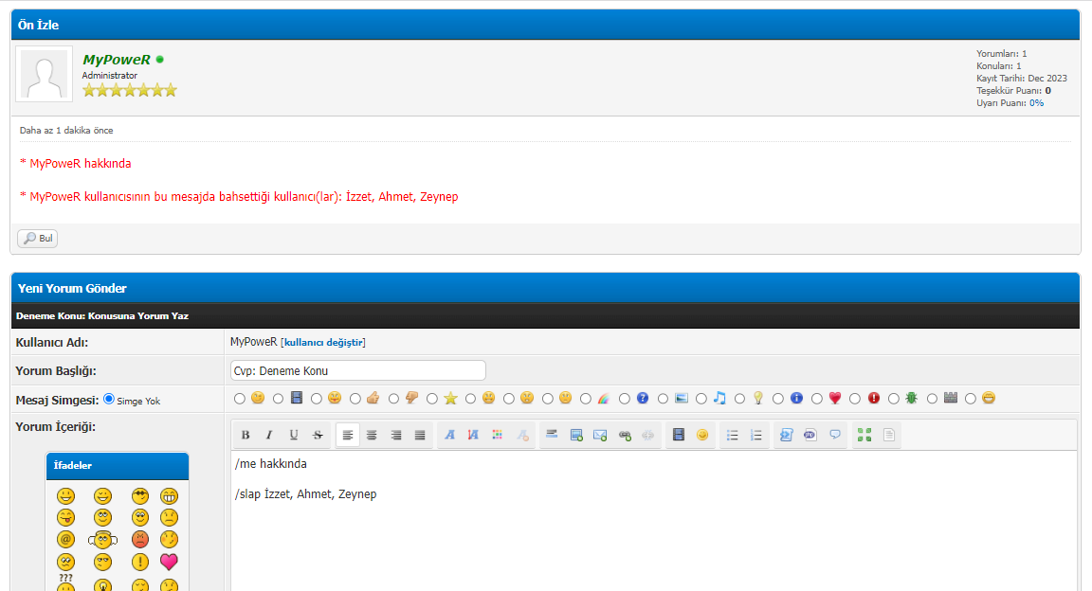
Task: Click the 'Bul' search button
Action: (x=38, y=239)
